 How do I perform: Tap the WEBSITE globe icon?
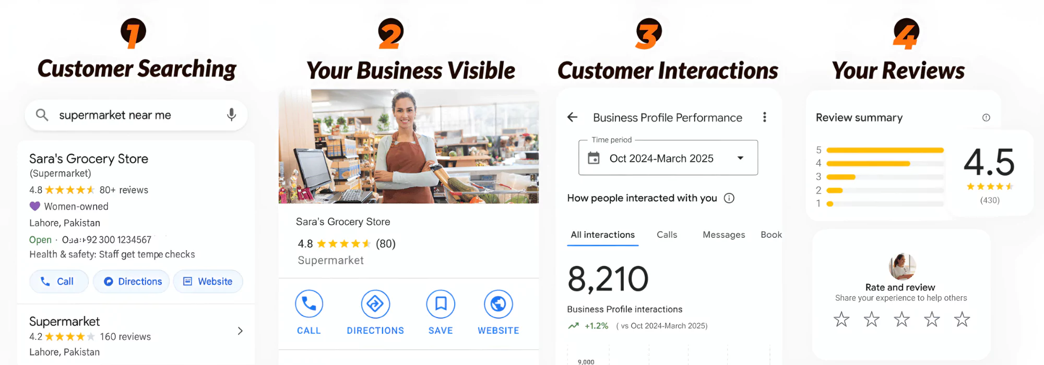(498, 304)
